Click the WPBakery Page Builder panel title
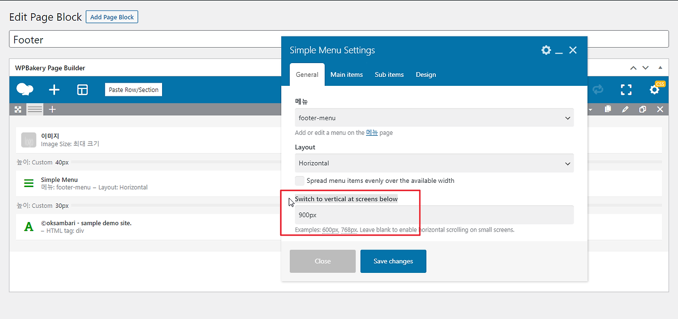This screenshot has width=678, height=319. [50, 68]
